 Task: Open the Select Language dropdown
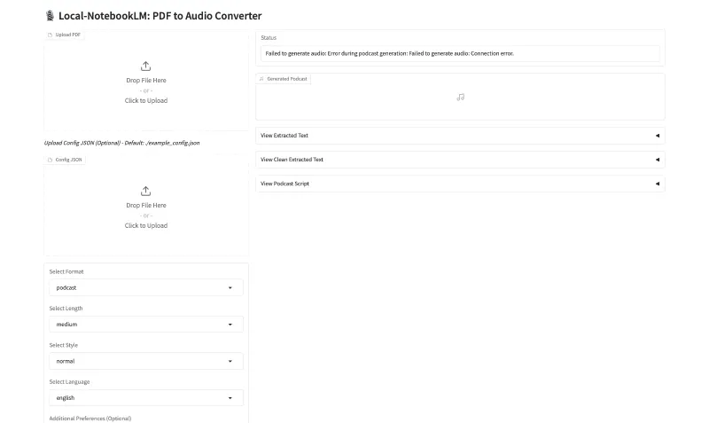point(145,398)
